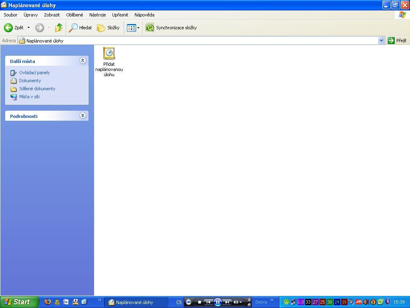This screenshot has height=308, width=410.
Task: Click the Přejít go button
Action: [397, 41]
